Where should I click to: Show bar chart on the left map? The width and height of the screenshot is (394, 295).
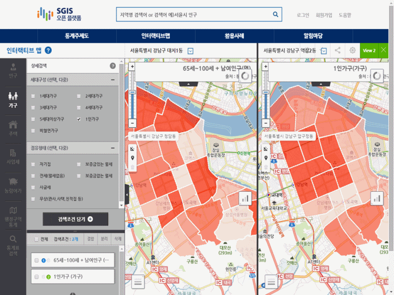click(245, 198)
